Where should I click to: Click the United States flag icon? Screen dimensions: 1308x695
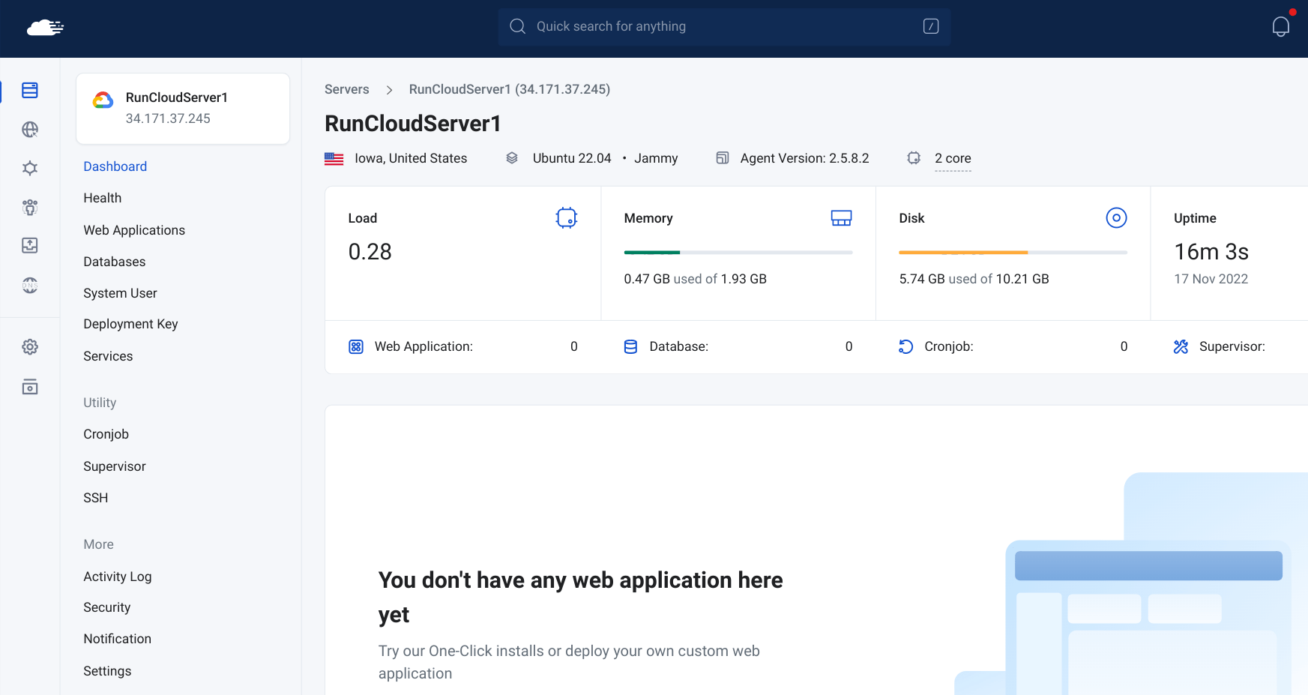(334, 159)
